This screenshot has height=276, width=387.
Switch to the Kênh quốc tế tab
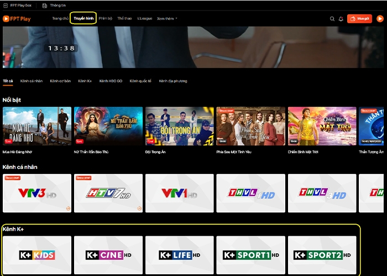click(x=140, y=81)
